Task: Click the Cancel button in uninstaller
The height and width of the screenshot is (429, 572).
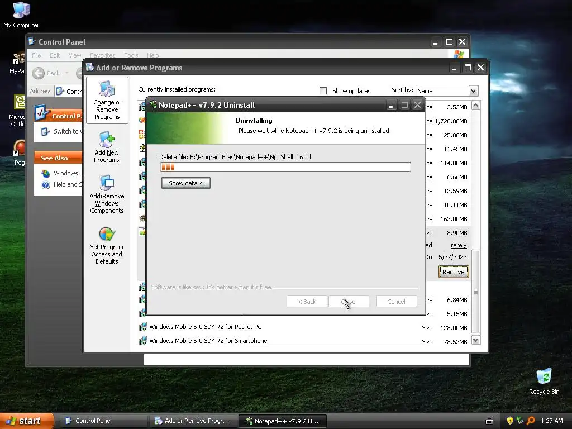Action: [x=396, y=301]
